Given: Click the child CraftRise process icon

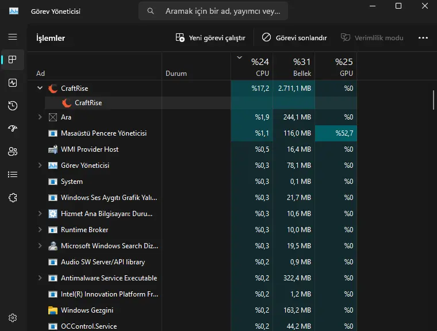Looking at the screenshot, I should coord(66,103).
